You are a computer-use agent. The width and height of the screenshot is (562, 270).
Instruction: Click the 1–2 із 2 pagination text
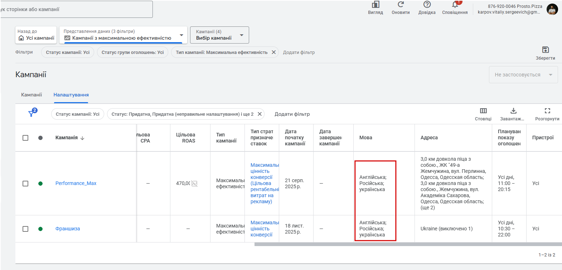tap(547, 255)
